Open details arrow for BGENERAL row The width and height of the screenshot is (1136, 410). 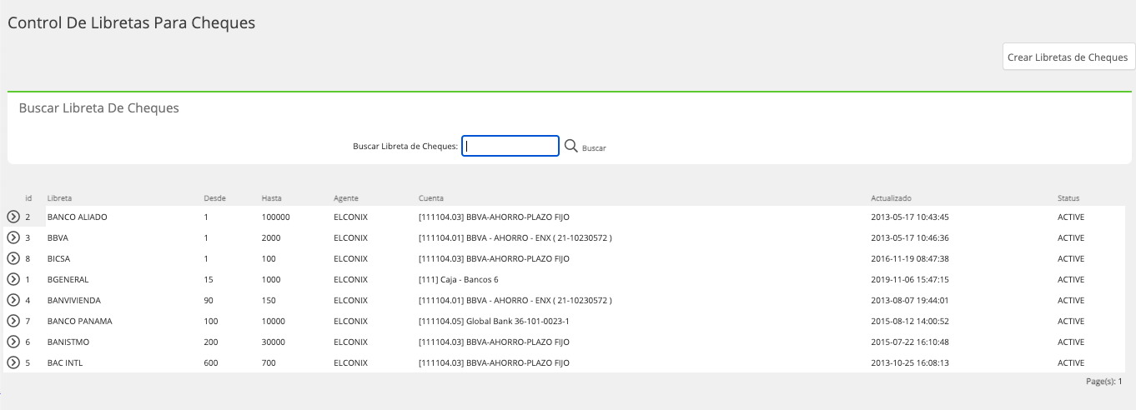click(13, 279)
